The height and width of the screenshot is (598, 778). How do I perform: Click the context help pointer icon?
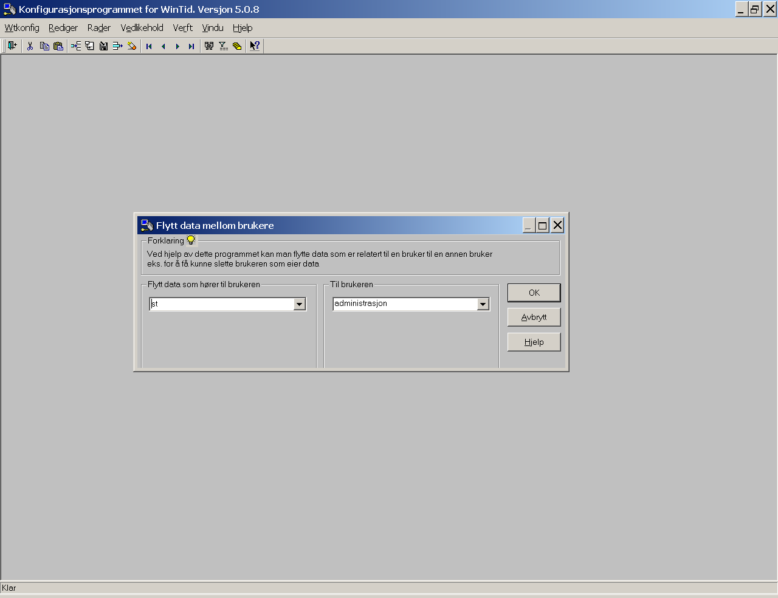tap(255, 46)
